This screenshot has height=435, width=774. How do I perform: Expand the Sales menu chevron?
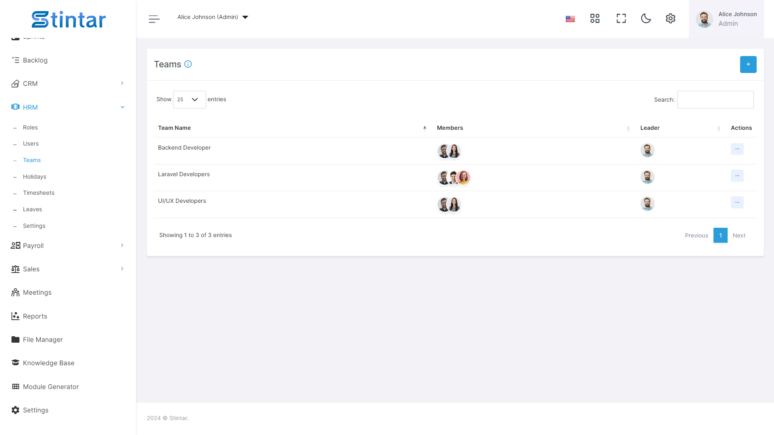tap(122, 269)
